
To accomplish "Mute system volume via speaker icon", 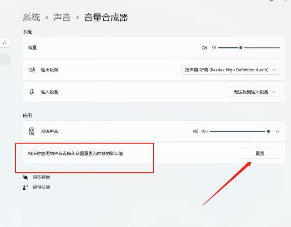I will [204, 48].
